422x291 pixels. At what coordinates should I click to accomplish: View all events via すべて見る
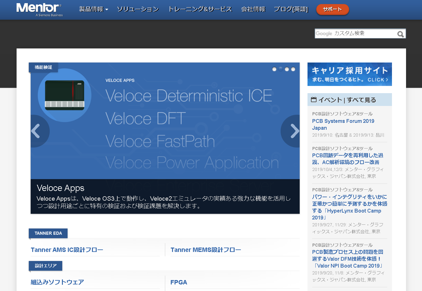(361, 100)
